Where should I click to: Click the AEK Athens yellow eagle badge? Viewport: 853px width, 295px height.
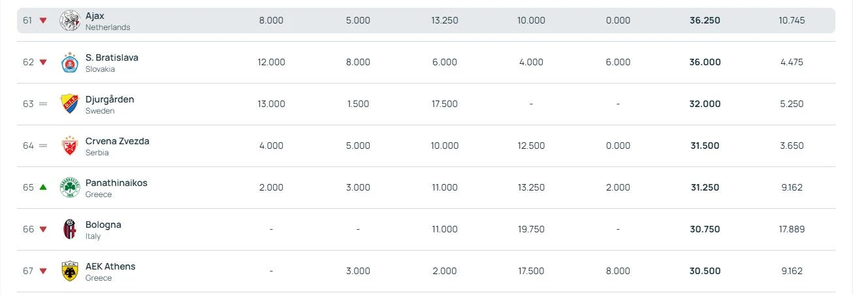pos(69,272)
